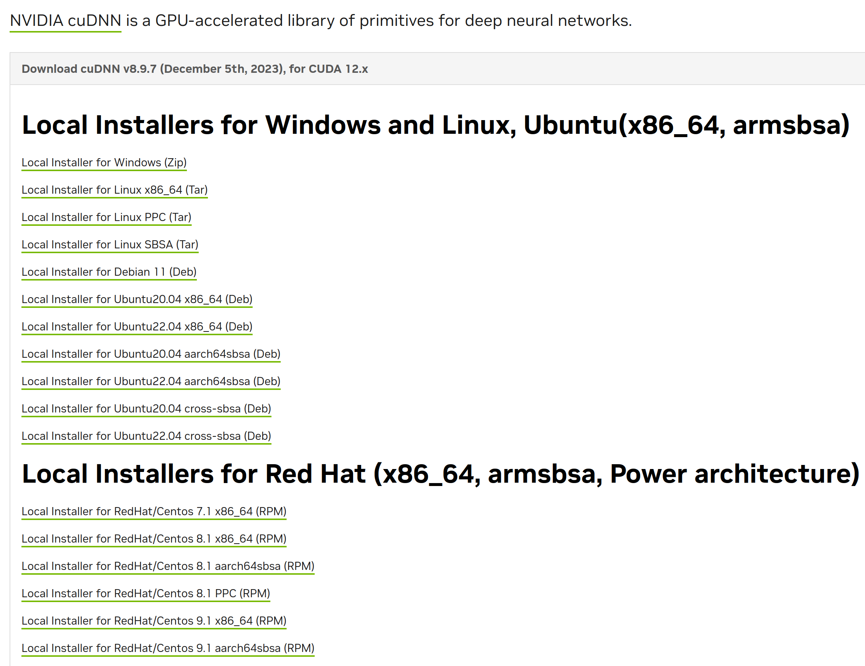The width and height of the screenshot is (865, 666).
Task: Open Ubuntu22.04 aarch64sbsa Deb installer
Action: coord(151,381)
